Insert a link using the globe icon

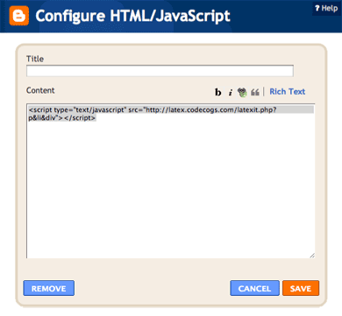tap(242, 92)
